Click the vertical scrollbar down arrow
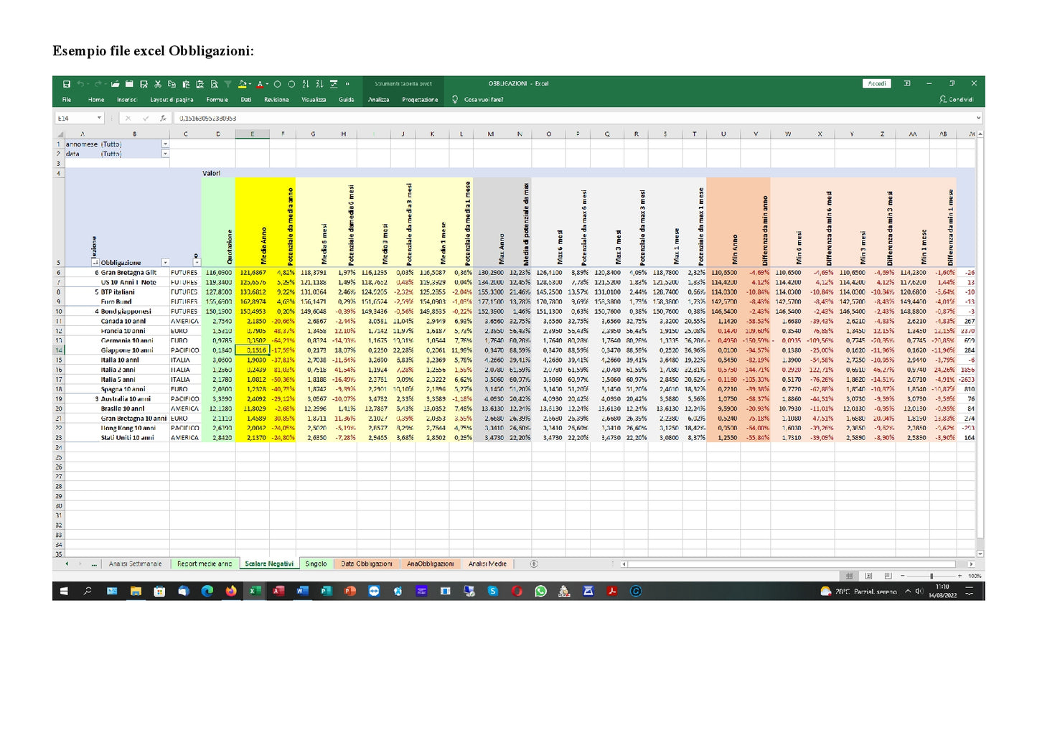 [x=980, y=554]
